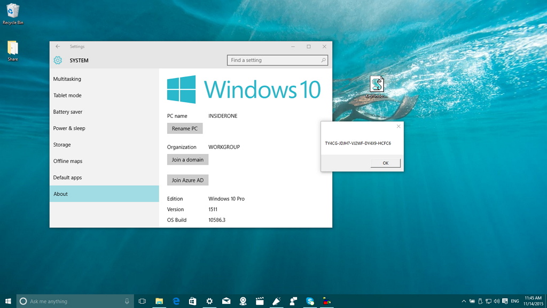547x308 pixels.
Task: Open Action Center from the system tray
Action: pyautogui.click(x=505, y=301)
